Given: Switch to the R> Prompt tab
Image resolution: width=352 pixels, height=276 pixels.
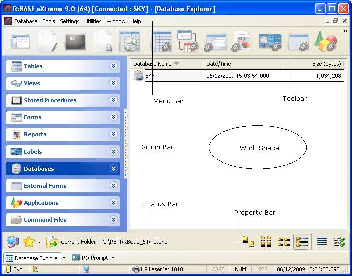Looking at the screenshot, I should [x=91, y=258].
